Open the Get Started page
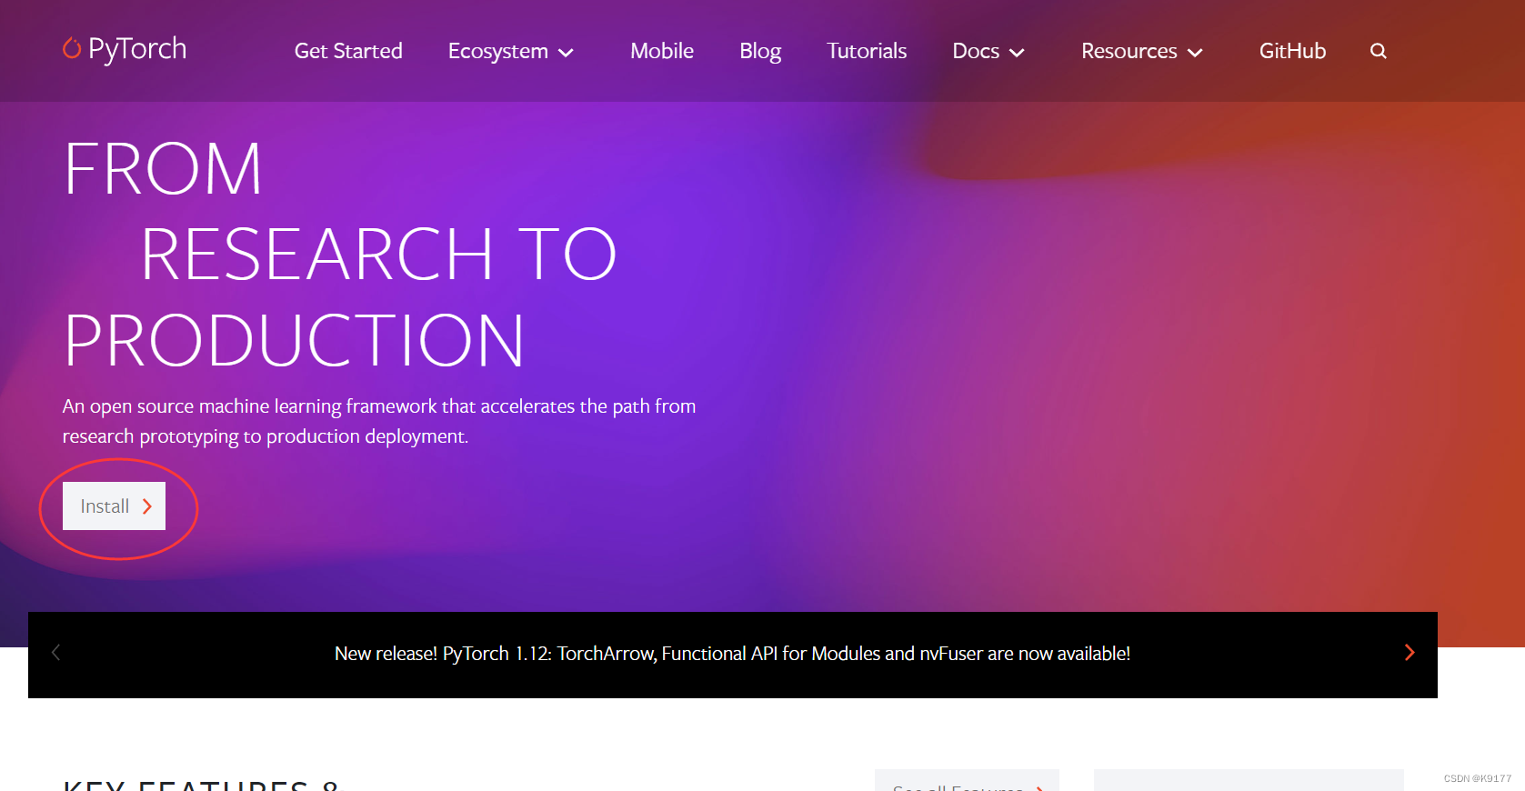Viewport: 1525px width, 791px height. click(348, 51)
